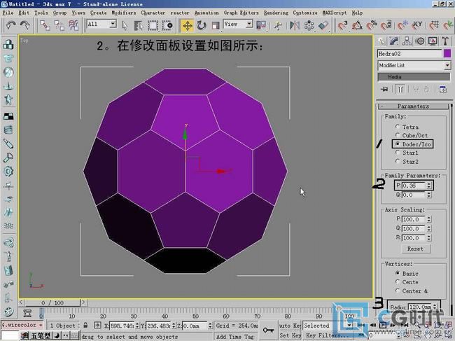Select the Star2 family radio button
This screenshot has width=455, height=341.
click(x=398, y=161)
